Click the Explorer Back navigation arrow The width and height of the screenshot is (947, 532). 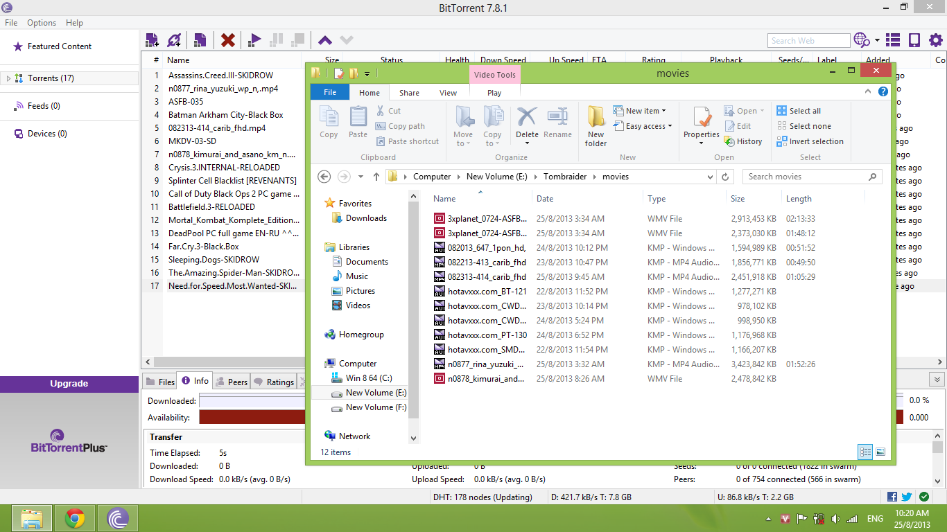pos(324,177)
